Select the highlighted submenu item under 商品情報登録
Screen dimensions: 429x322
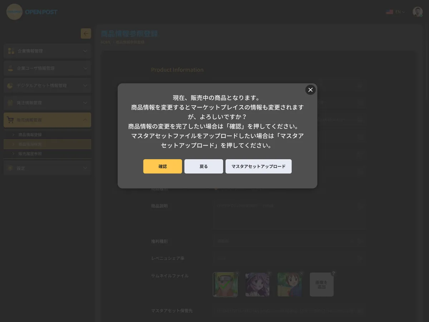(x=47, y=144)
